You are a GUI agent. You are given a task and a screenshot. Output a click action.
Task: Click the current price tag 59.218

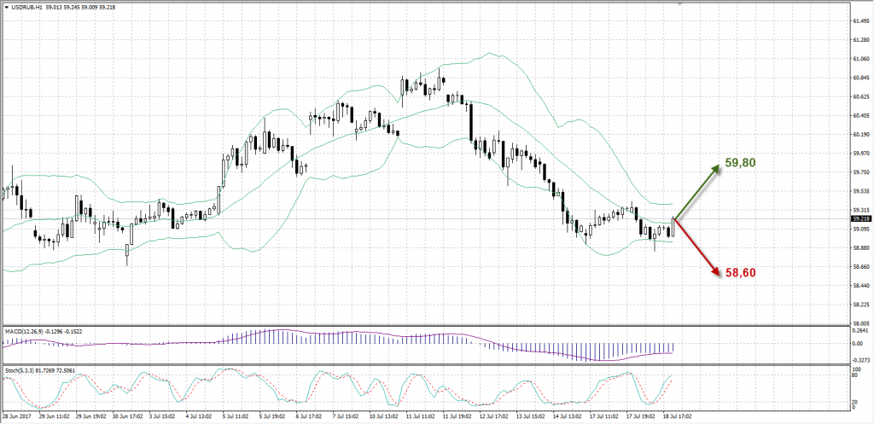[860, 219]
